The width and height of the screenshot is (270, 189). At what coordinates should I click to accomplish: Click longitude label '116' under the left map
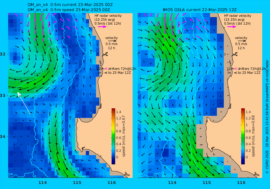[112, 183]
